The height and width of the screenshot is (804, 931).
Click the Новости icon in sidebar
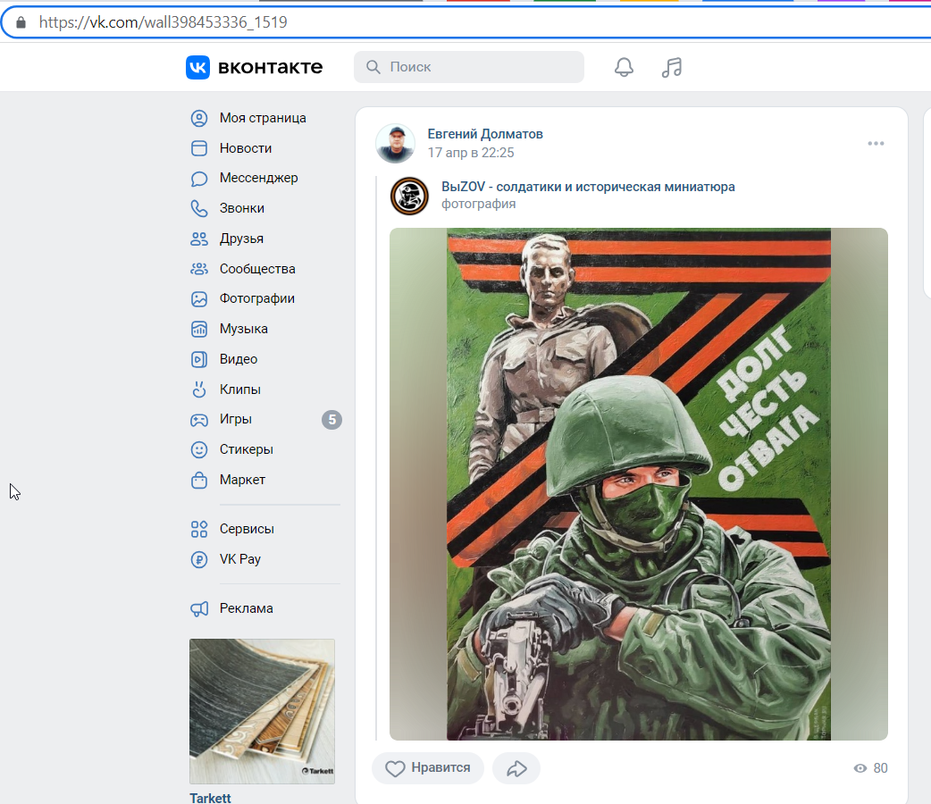pos(199,148)
